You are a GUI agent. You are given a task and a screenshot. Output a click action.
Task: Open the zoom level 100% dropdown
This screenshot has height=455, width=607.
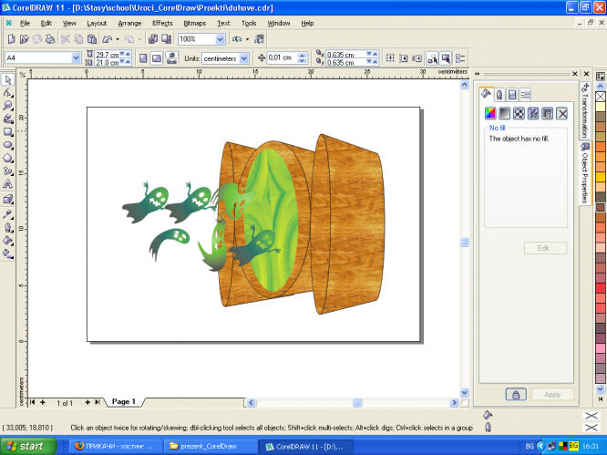(220, 39)
